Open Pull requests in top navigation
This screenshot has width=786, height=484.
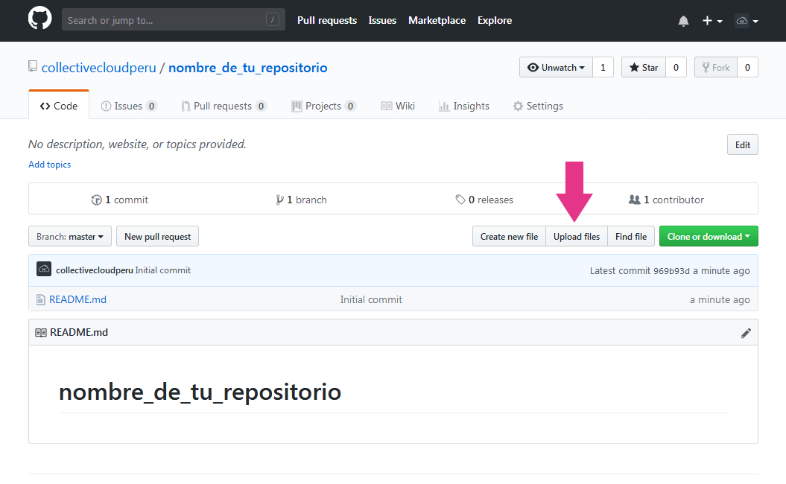tap(327, 21)
